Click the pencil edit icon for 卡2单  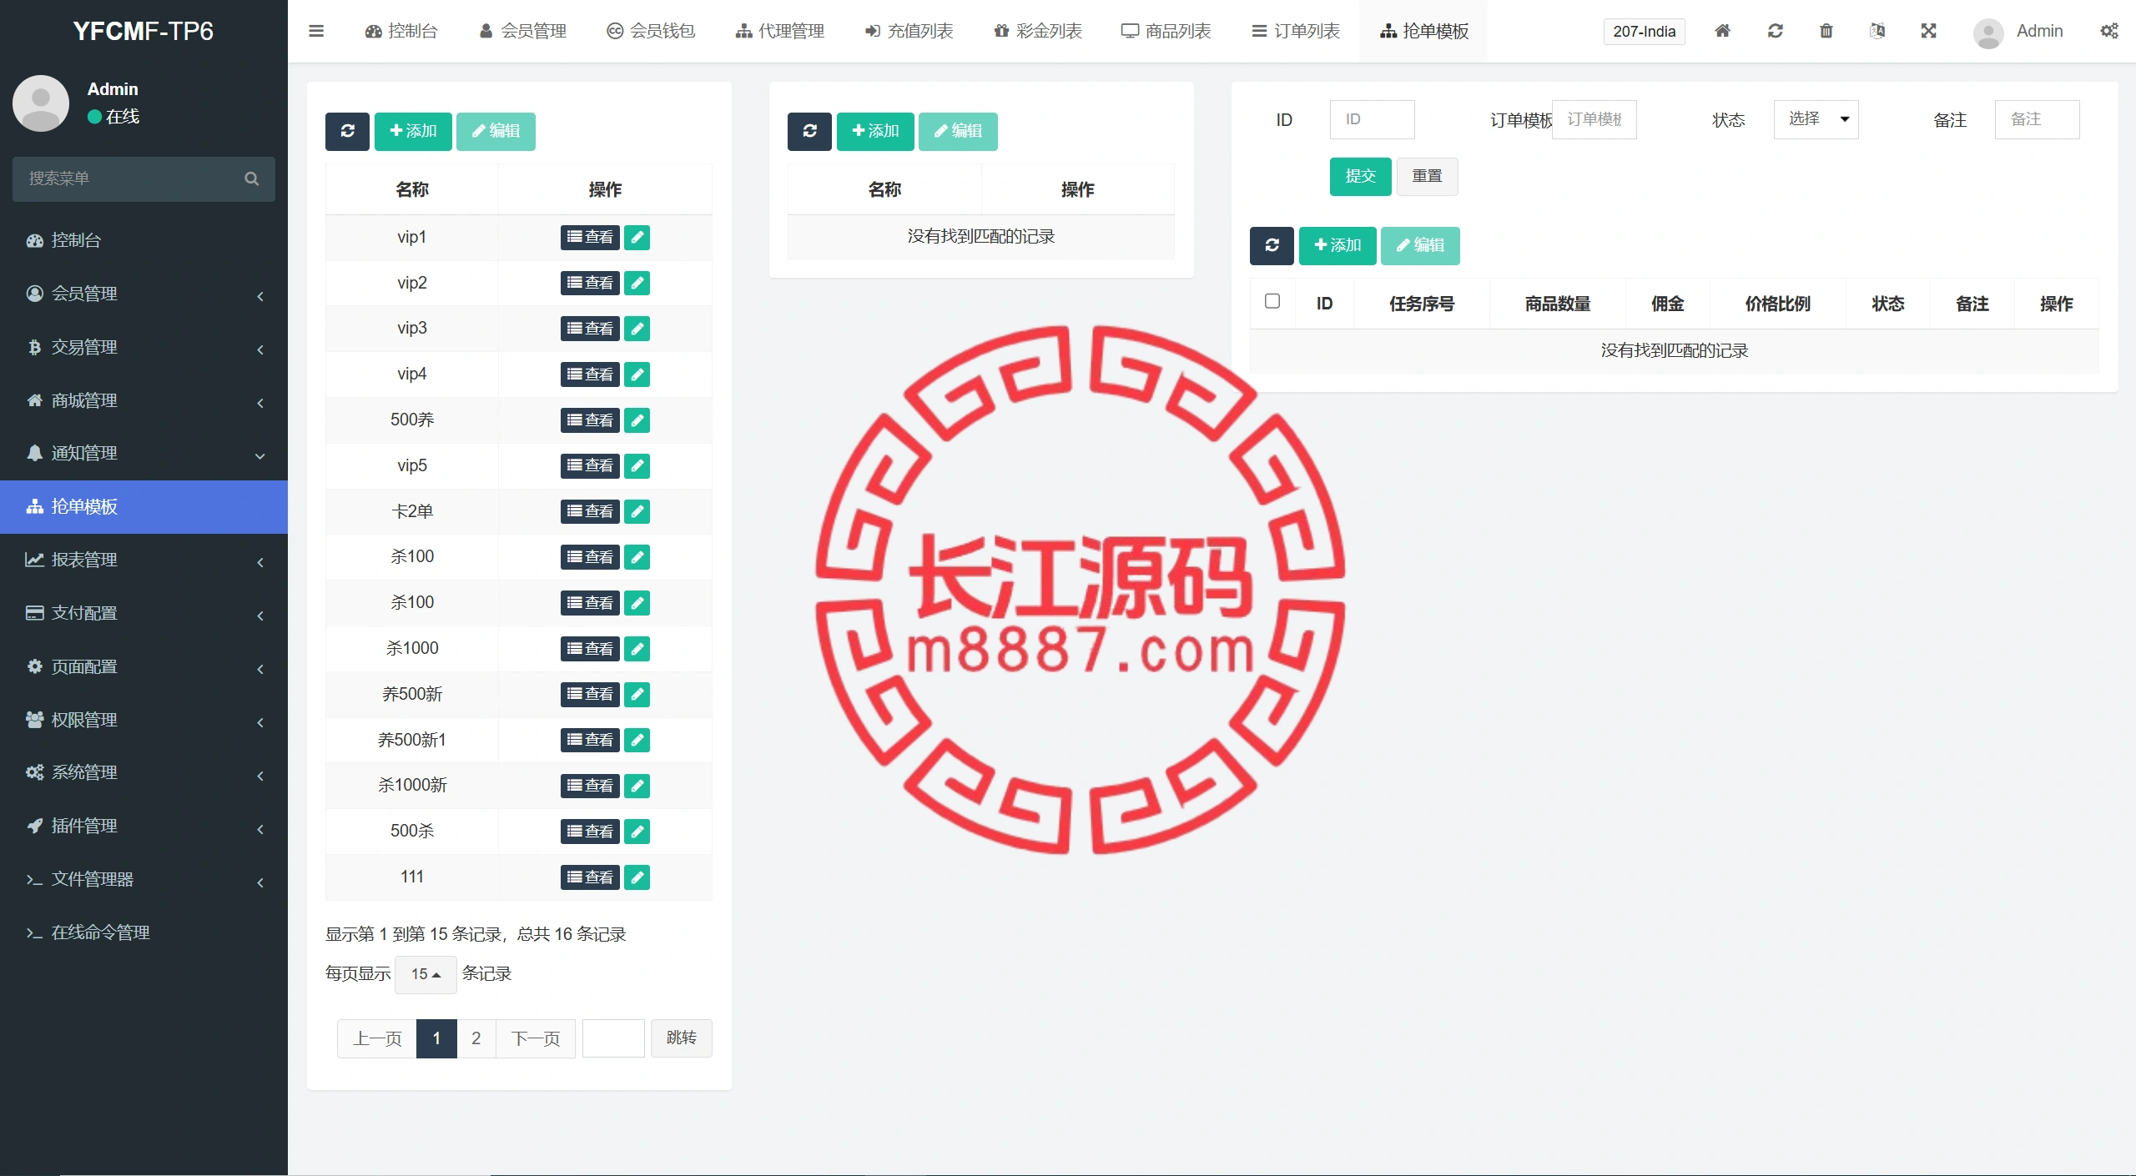point(637,511)
